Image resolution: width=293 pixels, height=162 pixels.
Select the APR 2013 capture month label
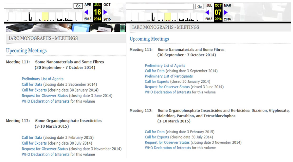pos(88,5)
